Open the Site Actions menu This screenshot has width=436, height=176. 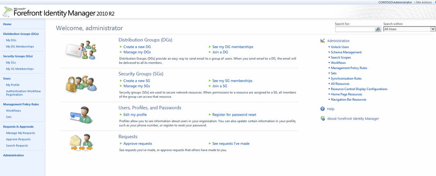point(425,2)
